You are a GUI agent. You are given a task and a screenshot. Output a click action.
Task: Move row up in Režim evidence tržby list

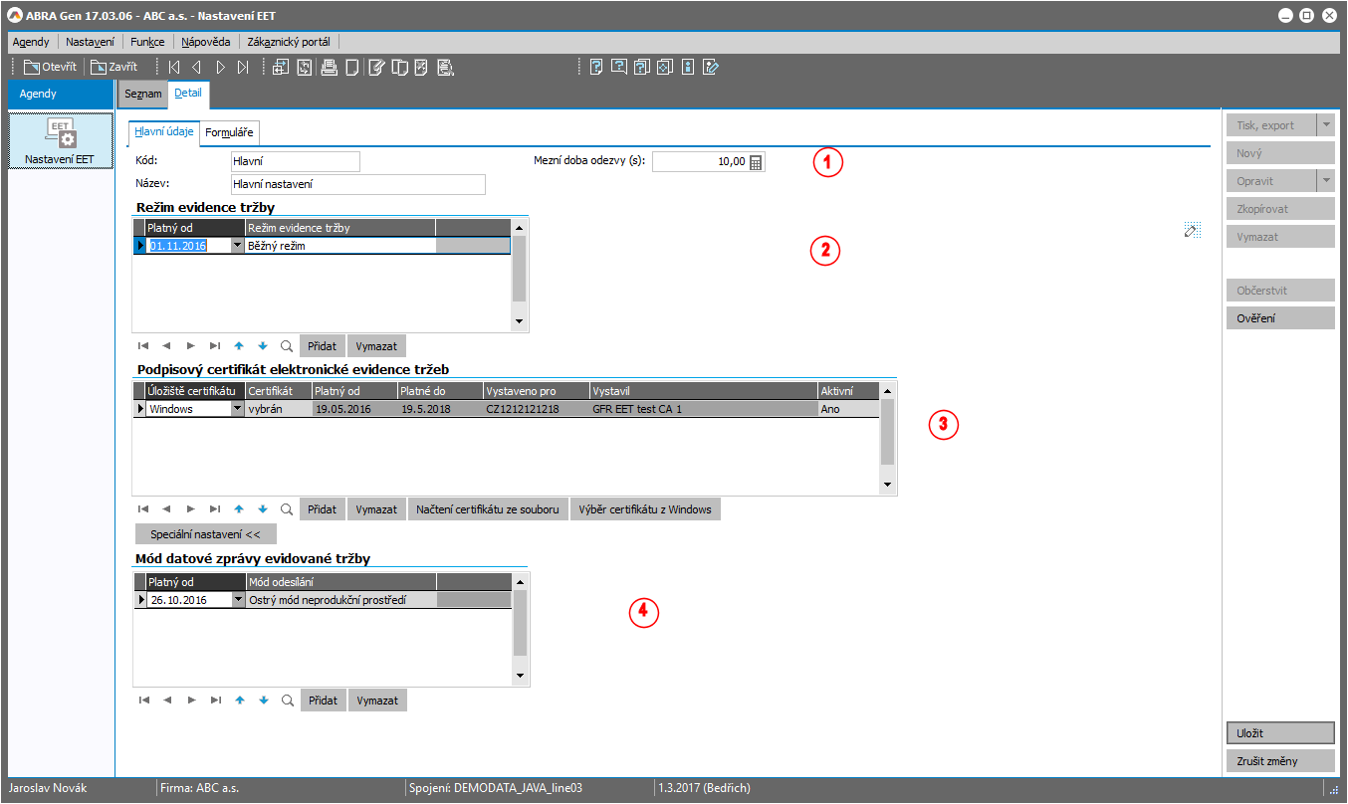(x=239, y=346)
